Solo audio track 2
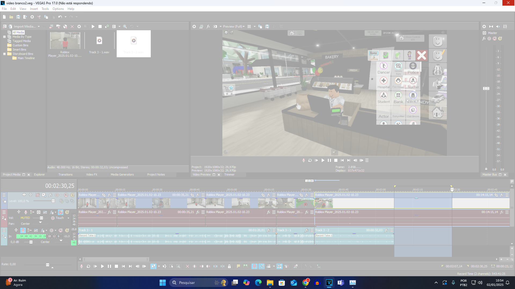The width and height of the screenshot is (515, 289). [67, 212]
